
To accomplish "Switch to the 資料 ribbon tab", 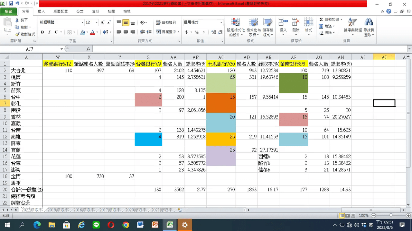I will [96, 11].
